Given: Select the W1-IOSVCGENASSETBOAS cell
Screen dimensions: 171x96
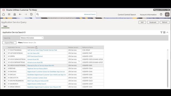Looking at the screenshot, I should point(17,59).
